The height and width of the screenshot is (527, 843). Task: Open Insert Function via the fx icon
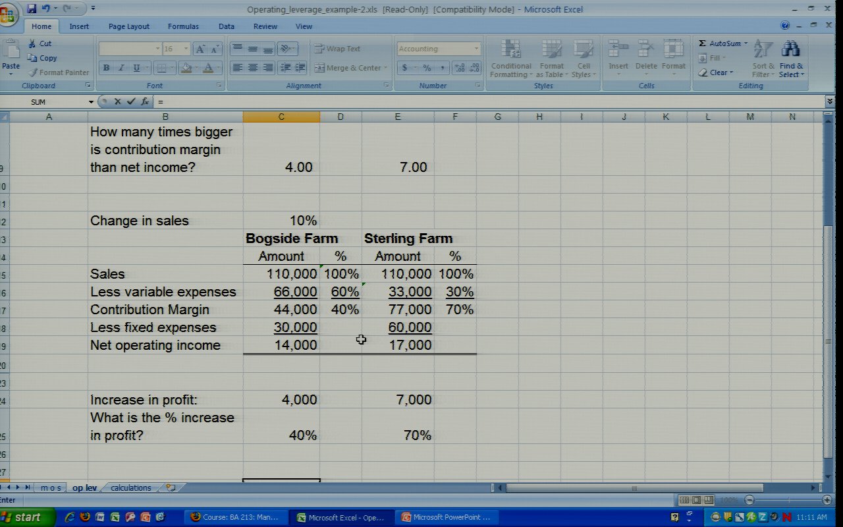(x=145, y=101)
